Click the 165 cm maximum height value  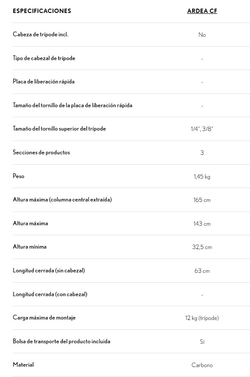coord(202,200)
